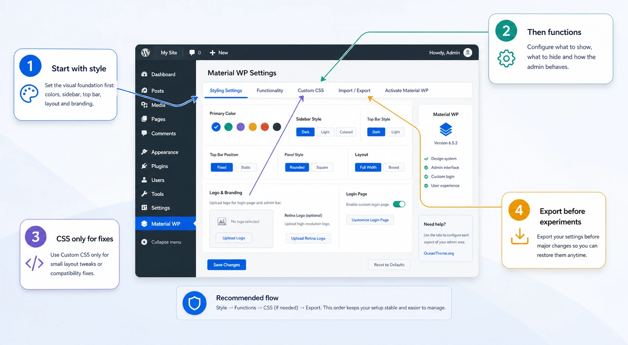Click the Material WP layers logo in info card
This screenshot has width=628, height=345.
446,129
